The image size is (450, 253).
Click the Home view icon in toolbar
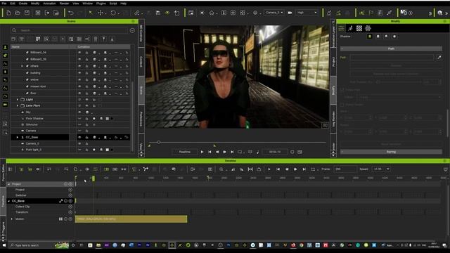click(x=212, y=13)
